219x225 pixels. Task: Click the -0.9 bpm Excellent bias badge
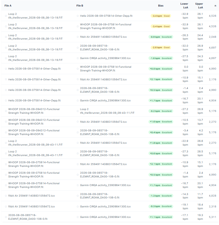[x=161, y=37]
